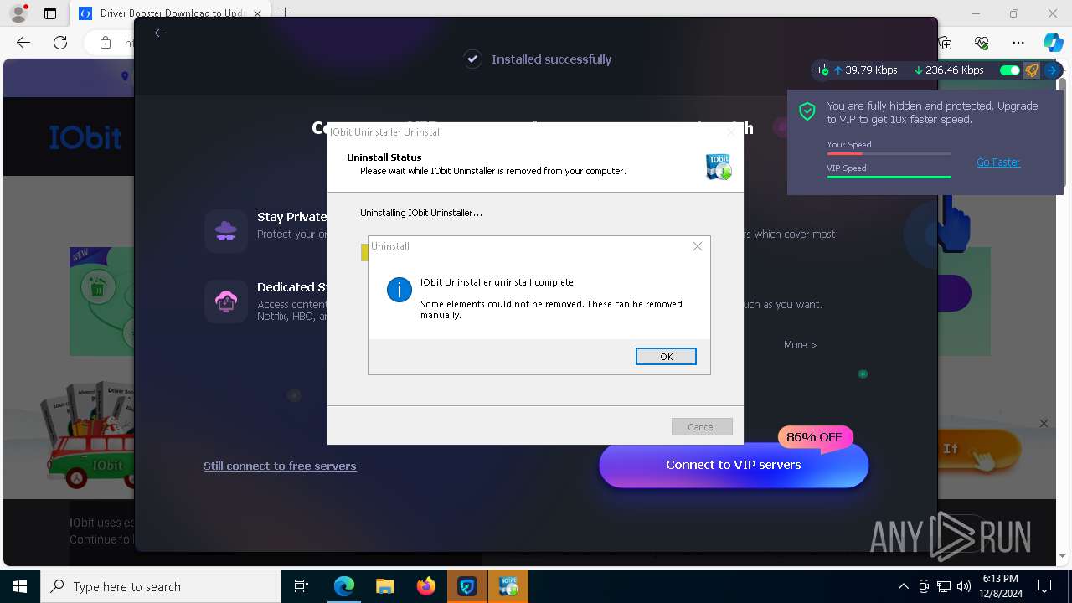Click the blue information icon in the dialog

pos(399,290)
